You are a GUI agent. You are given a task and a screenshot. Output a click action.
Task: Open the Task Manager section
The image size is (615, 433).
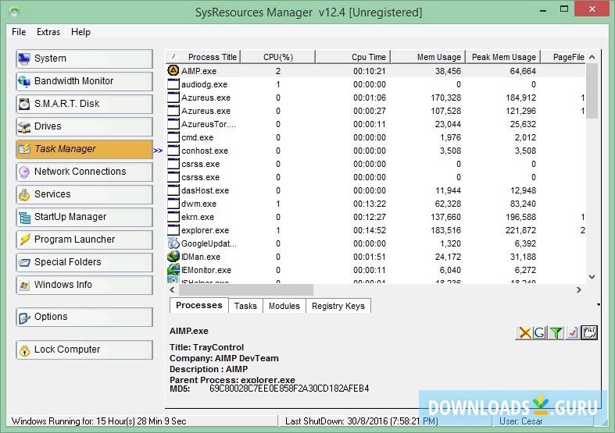point(84,149)
